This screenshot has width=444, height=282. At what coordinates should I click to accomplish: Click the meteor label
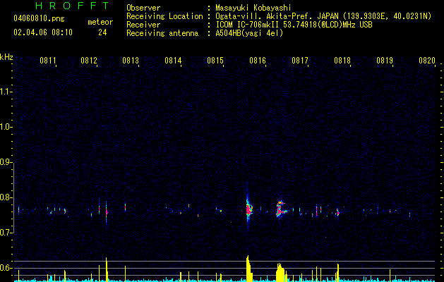(100, 22)
